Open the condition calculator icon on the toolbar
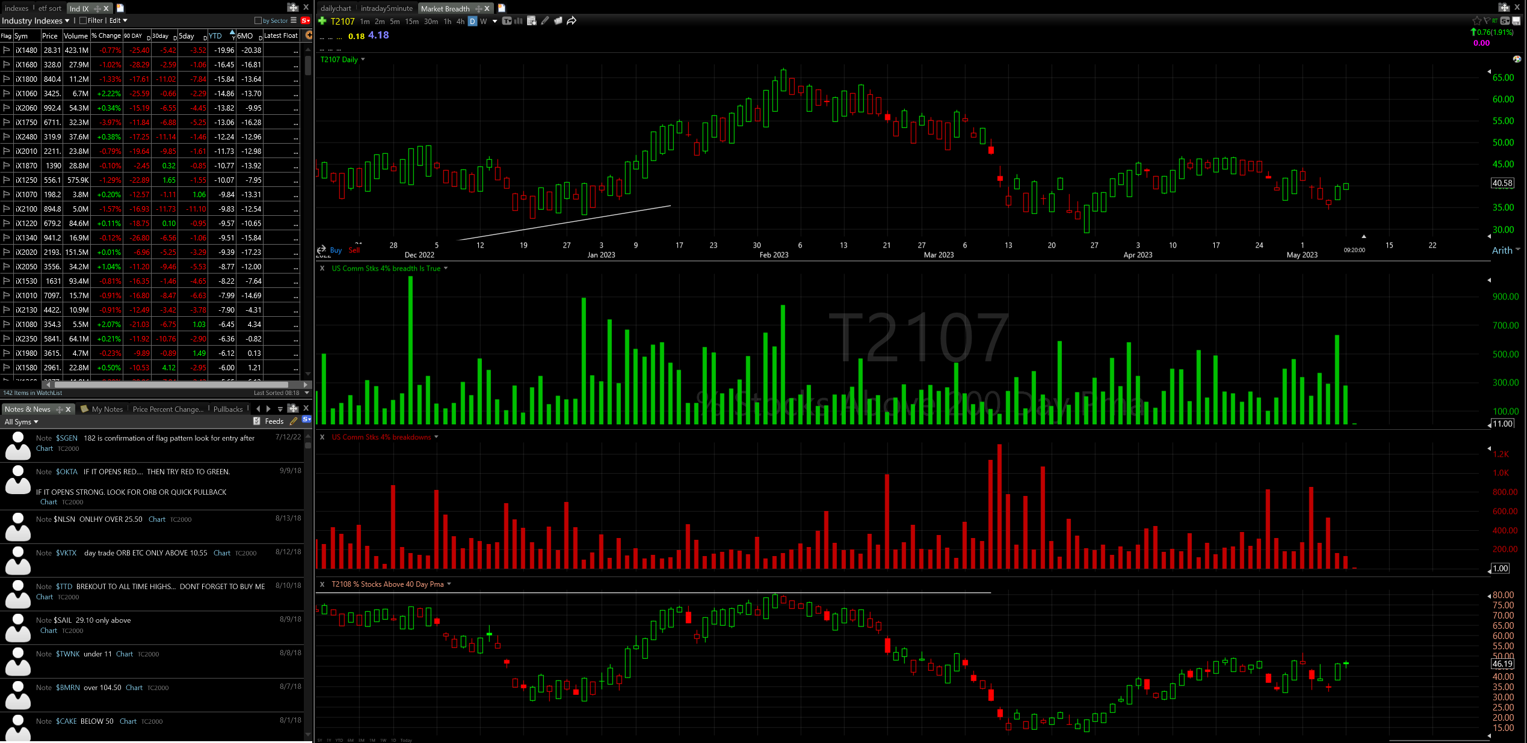The image size is (1527, 743). 531,21
